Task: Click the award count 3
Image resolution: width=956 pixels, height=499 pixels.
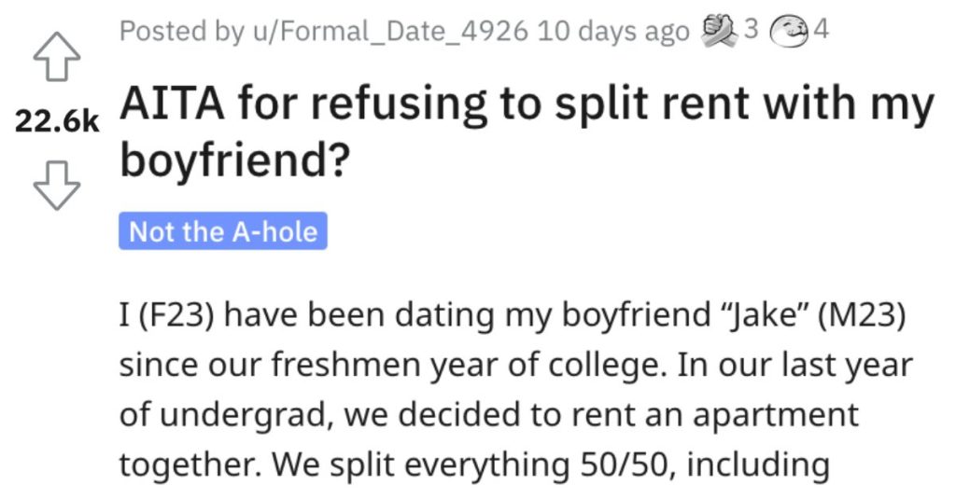Action: [752, 29]
